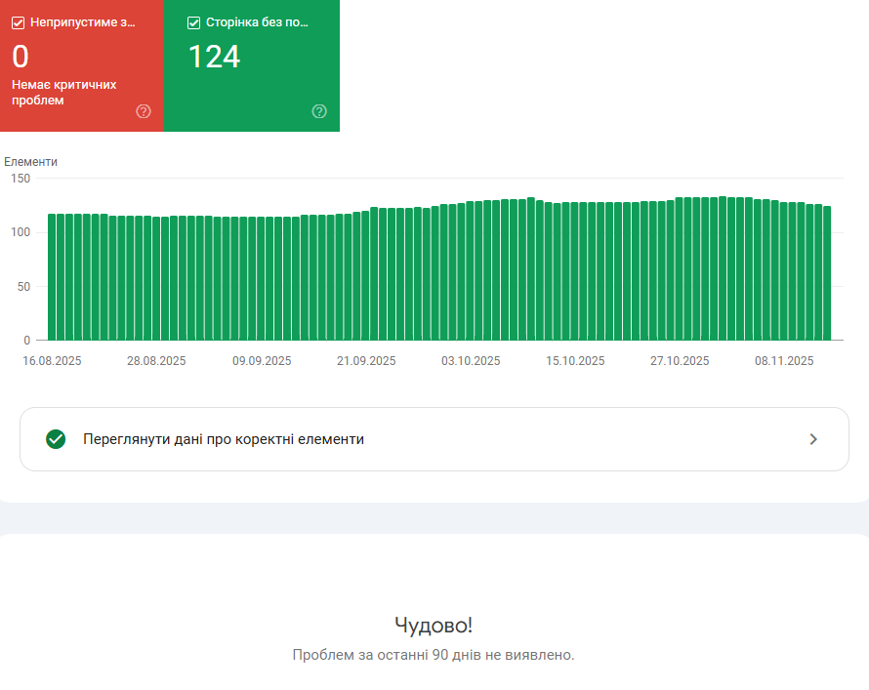Screen dimensions: 869x690
Task: Click green checkmark icon in elements row
Action: [56, 439]
